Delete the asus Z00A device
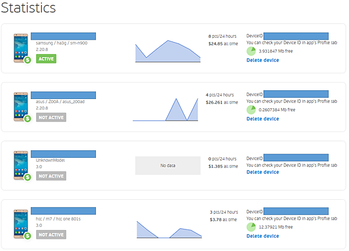349x251 pixels. [x=263, y=119]
